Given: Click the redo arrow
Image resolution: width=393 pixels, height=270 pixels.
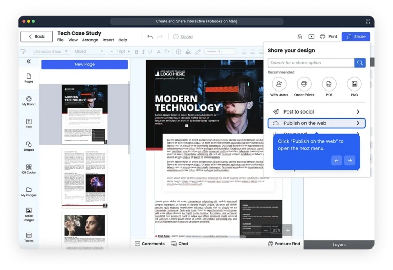Looking at the screenshot, I should pyautogui.click(x=160, y=37).
